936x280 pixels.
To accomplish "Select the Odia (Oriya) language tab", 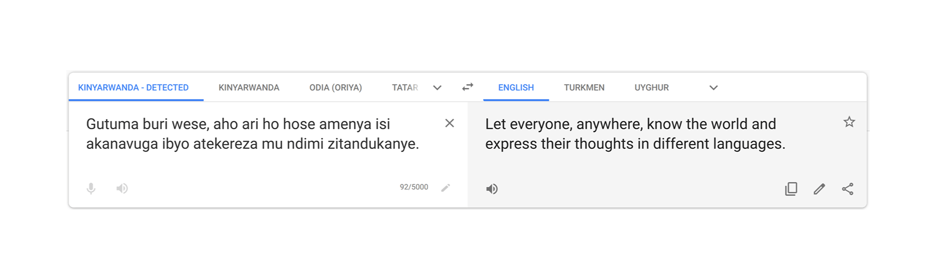I will [336, 87].
